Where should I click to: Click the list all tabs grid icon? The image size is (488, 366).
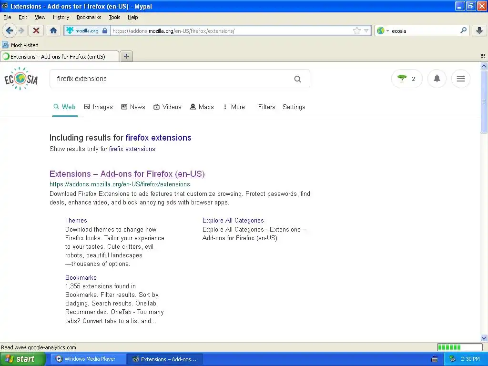[x=483, y=56]
